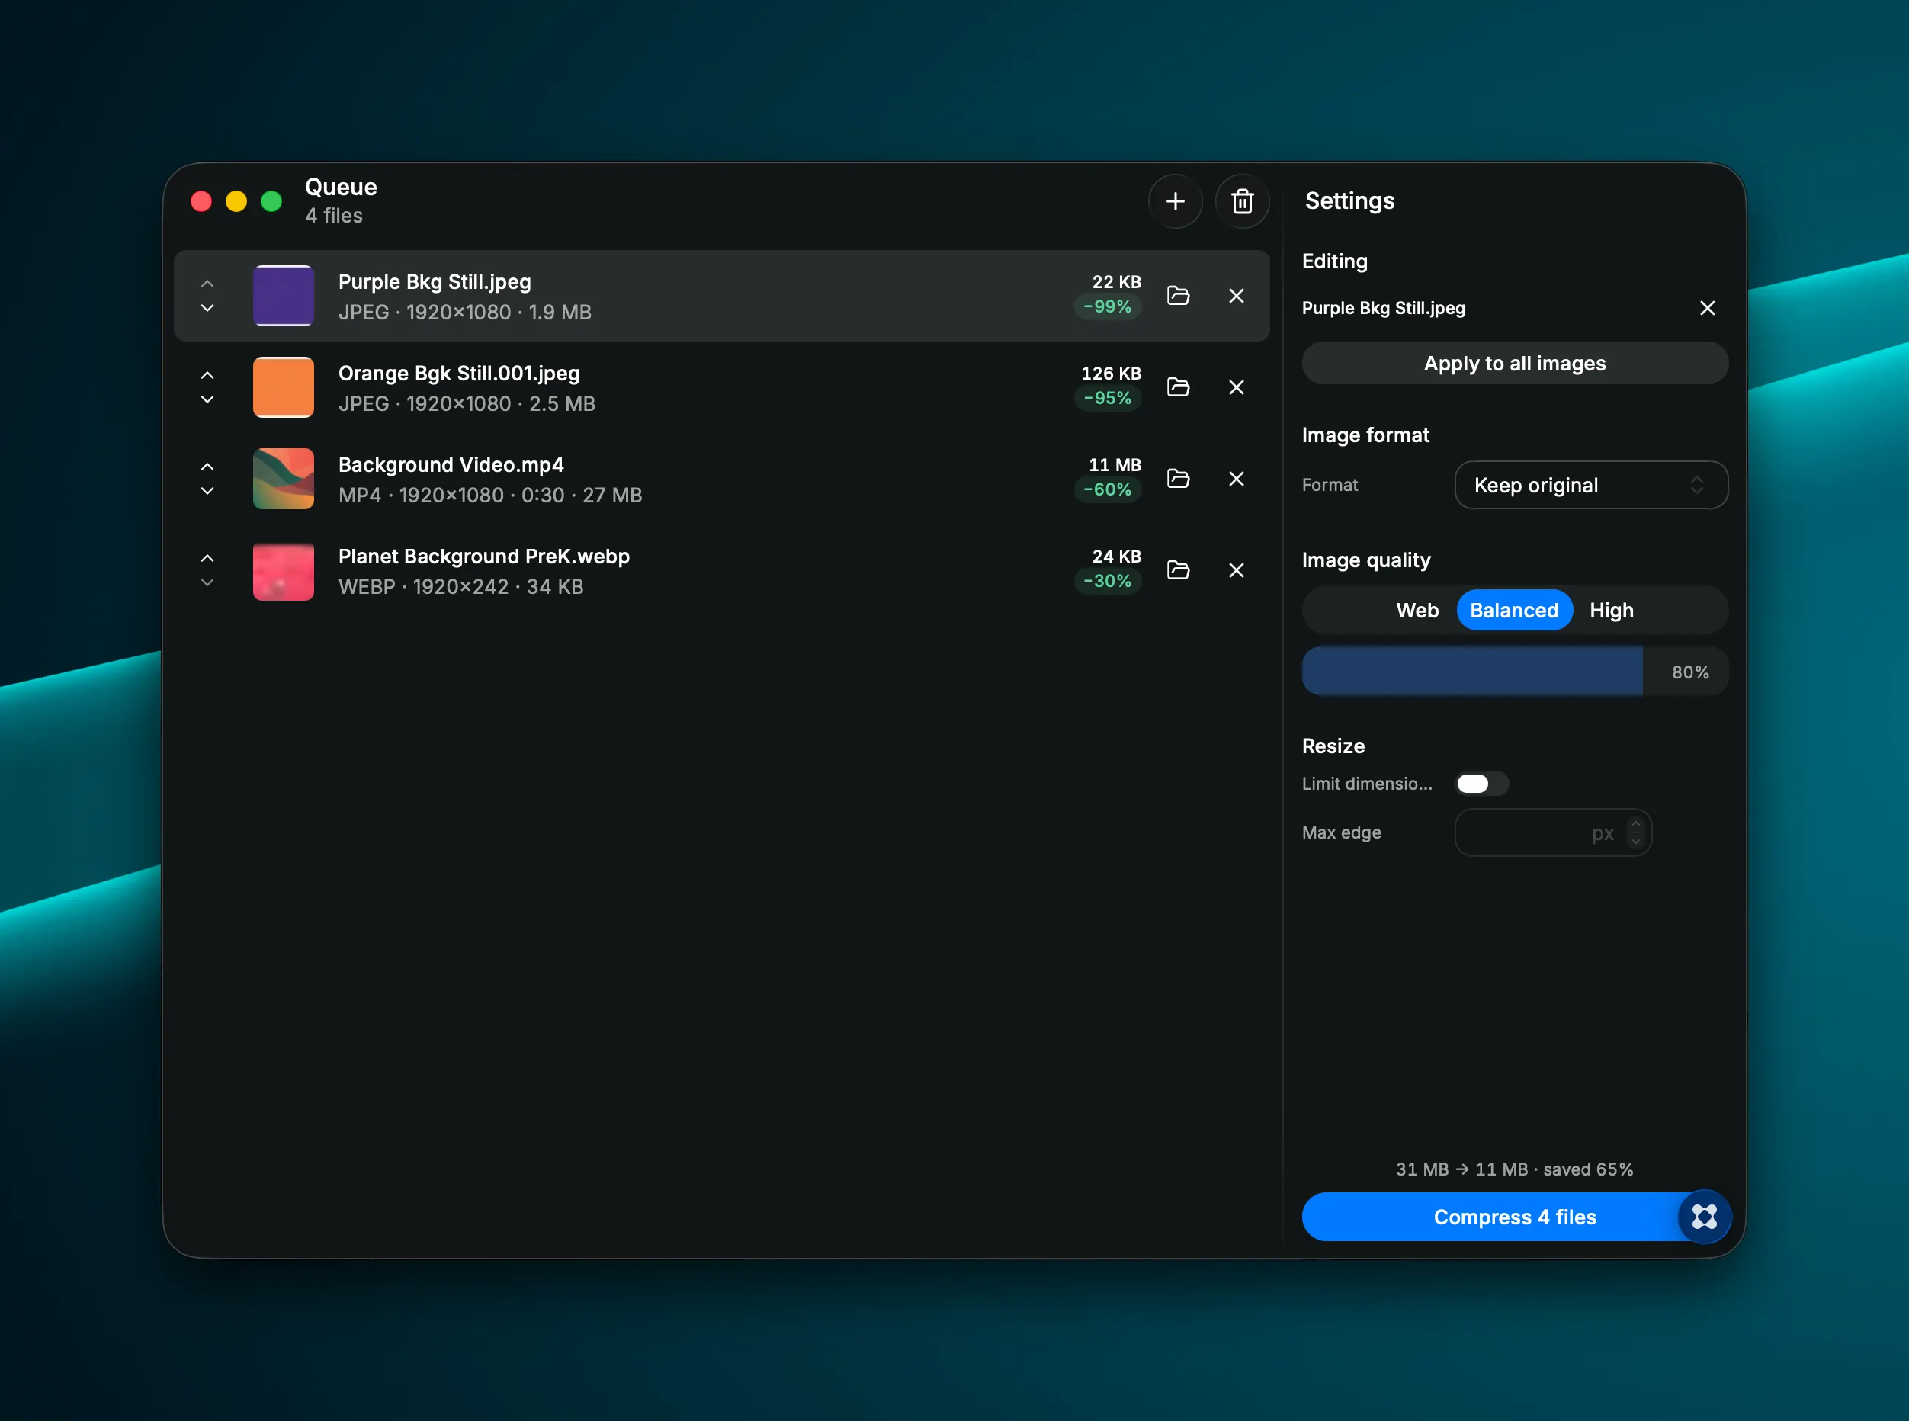Click the -30% savings badge
Image resolution: width=1909 pixels, height=1421 pixels.
(x=1107, y=582)
